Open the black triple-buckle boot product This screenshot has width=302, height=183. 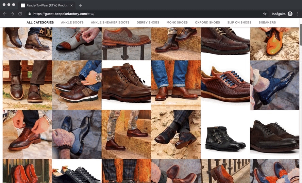click(225, 138)
